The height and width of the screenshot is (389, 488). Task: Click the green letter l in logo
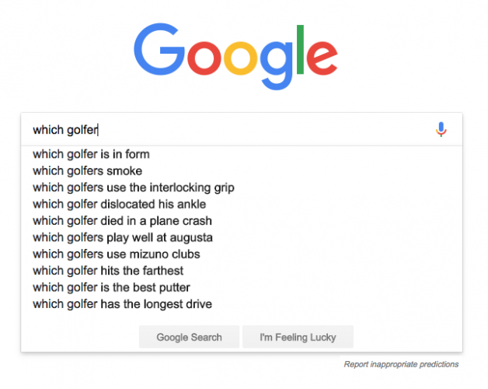298,51
